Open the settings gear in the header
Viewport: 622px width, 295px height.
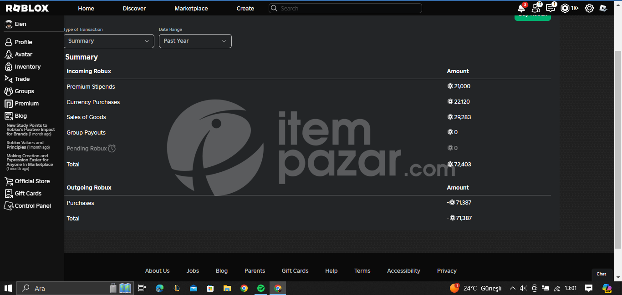coord(589,8)
